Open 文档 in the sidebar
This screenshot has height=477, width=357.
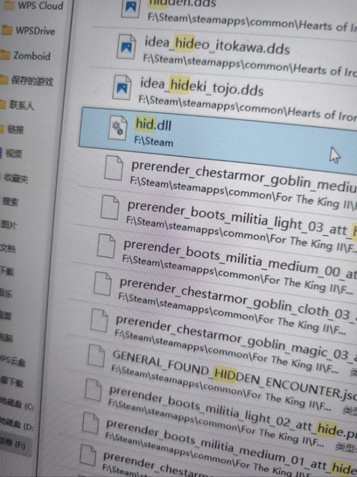tap(8, 248)
